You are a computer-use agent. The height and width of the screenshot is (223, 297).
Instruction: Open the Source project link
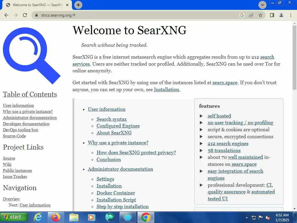pos(9,158)
